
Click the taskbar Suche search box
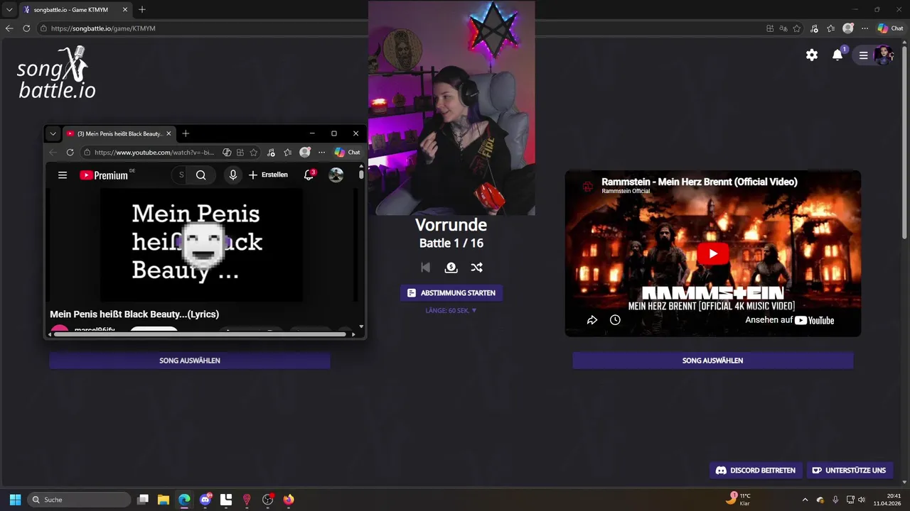coord(80,500)
